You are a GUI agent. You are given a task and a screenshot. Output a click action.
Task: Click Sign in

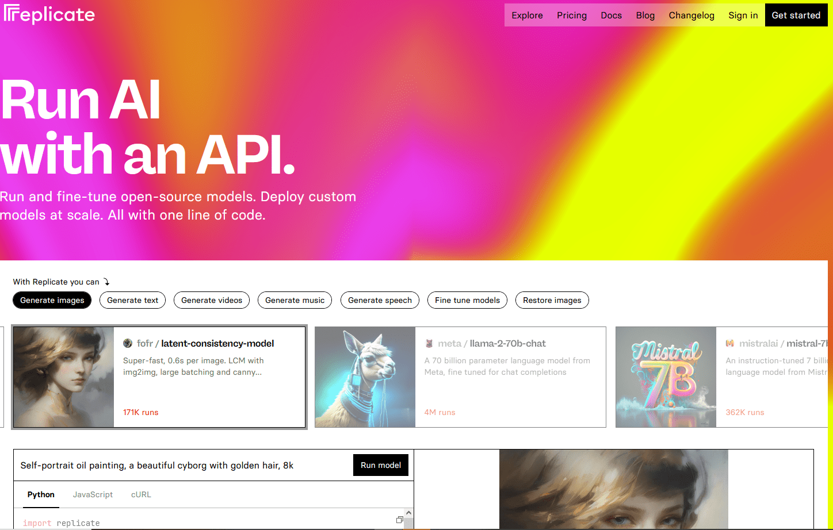[743, 16]
